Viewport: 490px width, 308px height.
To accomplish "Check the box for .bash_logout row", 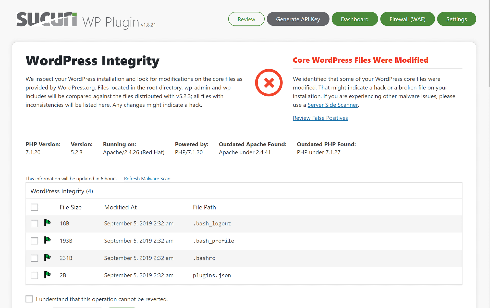I will pos(34,223).
